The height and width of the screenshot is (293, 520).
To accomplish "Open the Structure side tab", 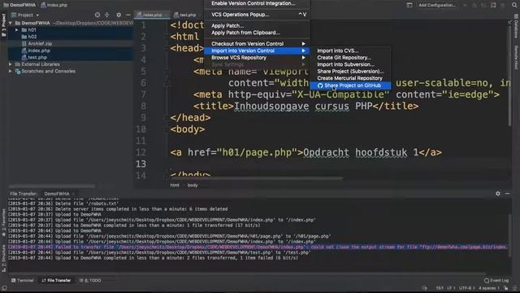I will pyautogui.click(x=3, y=258).
